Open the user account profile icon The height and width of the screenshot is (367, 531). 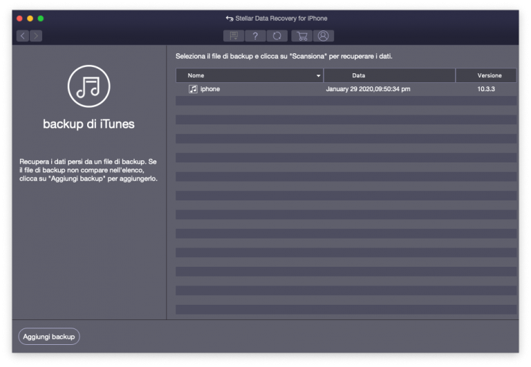click(323, 36)
